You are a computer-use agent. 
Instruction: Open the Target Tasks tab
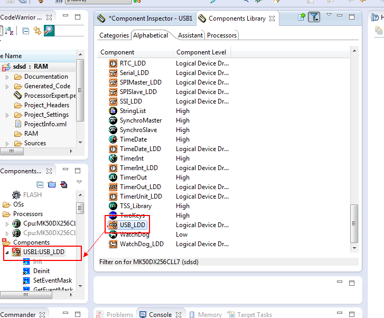(250, 315)
